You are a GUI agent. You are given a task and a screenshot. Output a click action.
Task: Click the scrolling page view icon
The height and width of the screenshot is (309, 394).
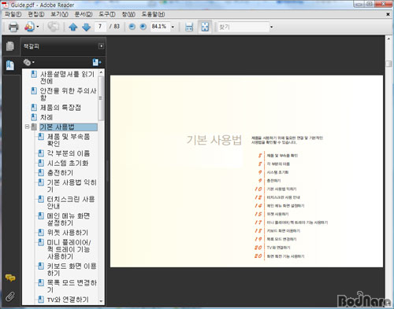click(x=189, y=27)
